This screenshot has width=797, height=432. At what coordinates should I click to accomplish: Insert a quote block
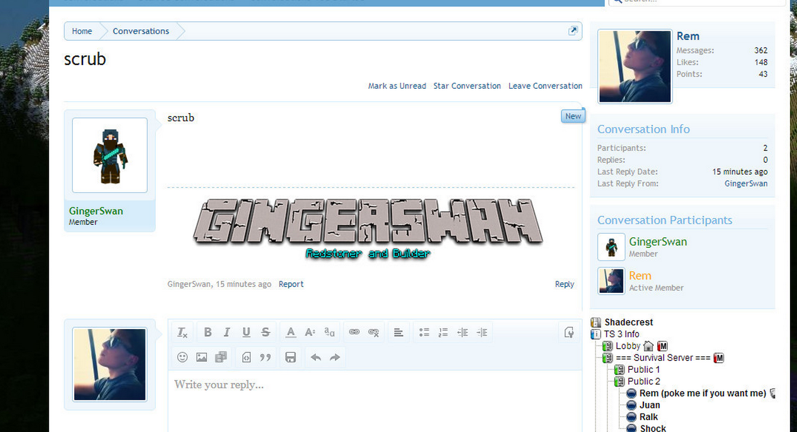coord(265,357)
